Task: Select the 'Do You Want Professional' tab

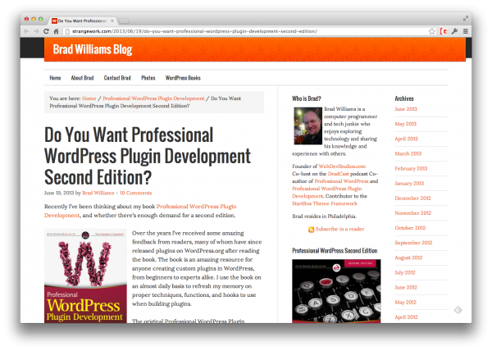Action: tap(82, 21)
